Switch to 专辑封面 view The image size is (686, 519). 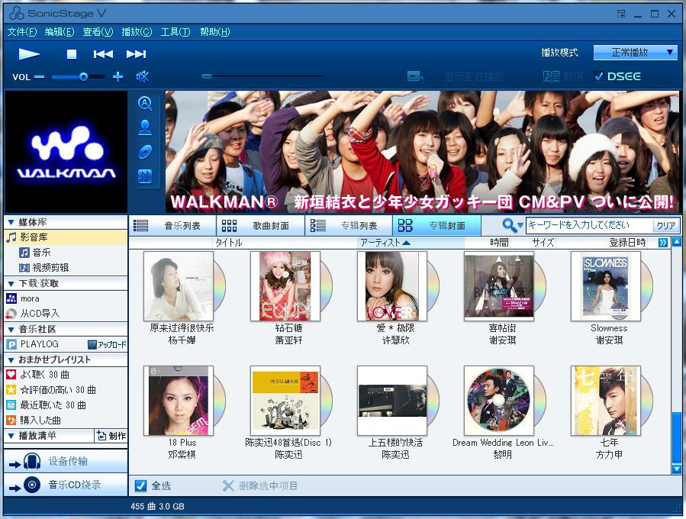pyautogui.click(x=436, y=226)
